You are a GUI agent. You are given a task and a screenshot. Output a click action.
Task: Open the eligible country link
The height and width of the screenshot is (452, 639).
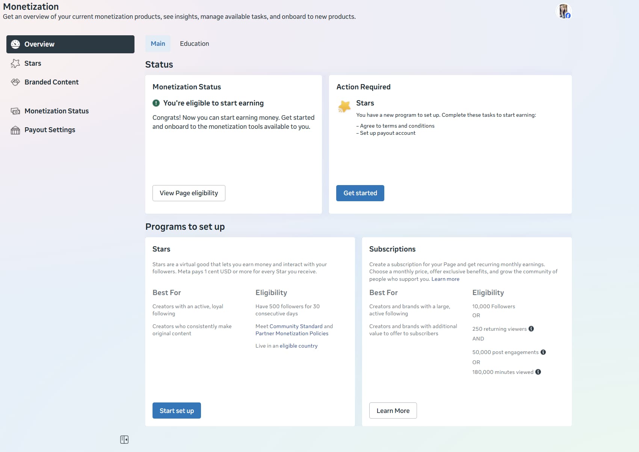coord(298,346)
